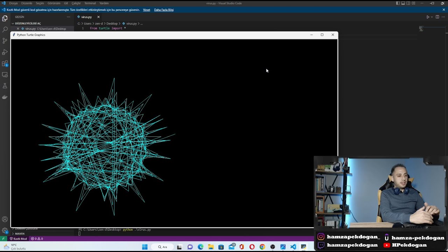Click the terminal command prompt line

(x=114, y=230)
